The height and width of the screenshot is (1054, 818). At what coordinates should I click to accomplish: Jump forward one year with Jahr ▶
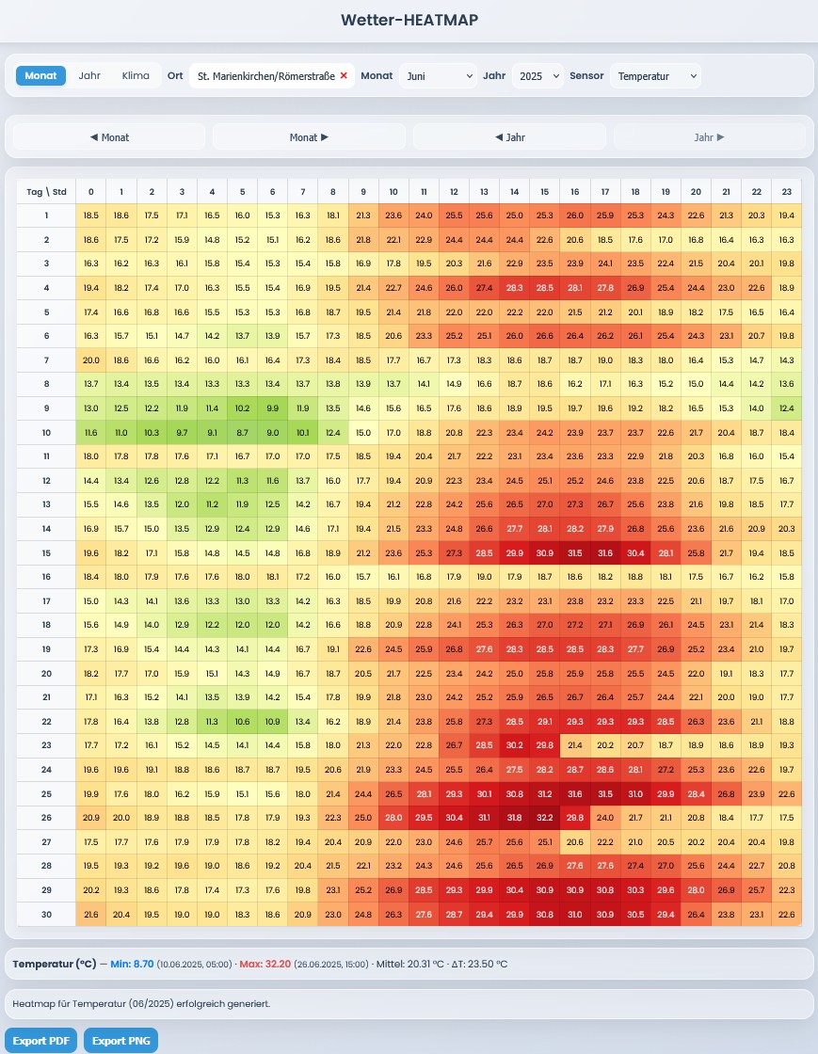[710, 136]
